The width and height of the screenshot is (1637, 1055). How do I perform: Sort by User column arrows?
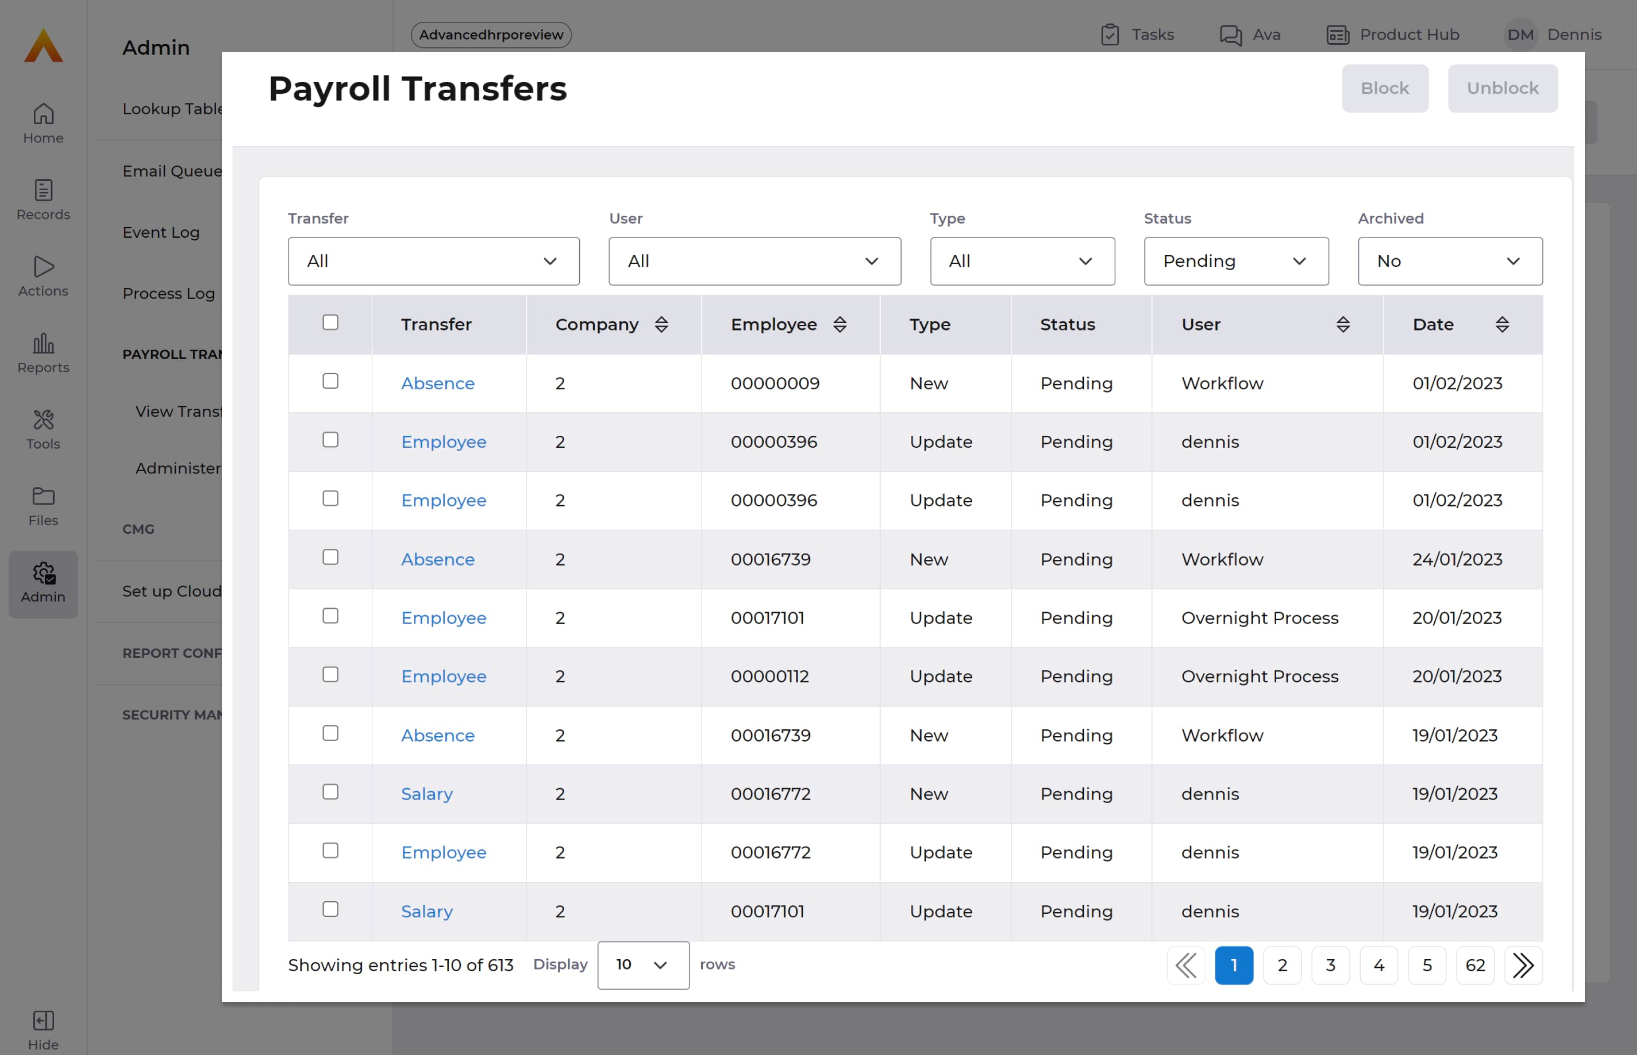click(x=1343, y=325)
